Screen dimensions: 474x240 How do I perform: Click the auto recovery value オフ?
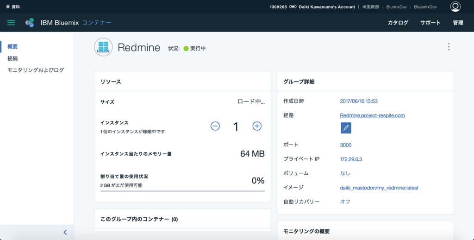pos(345,202)
